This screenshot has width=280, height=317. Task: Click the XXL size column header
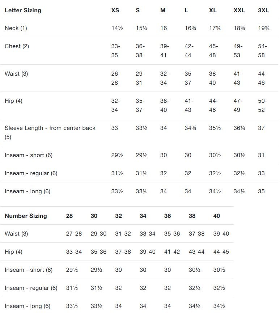(239, 10)
